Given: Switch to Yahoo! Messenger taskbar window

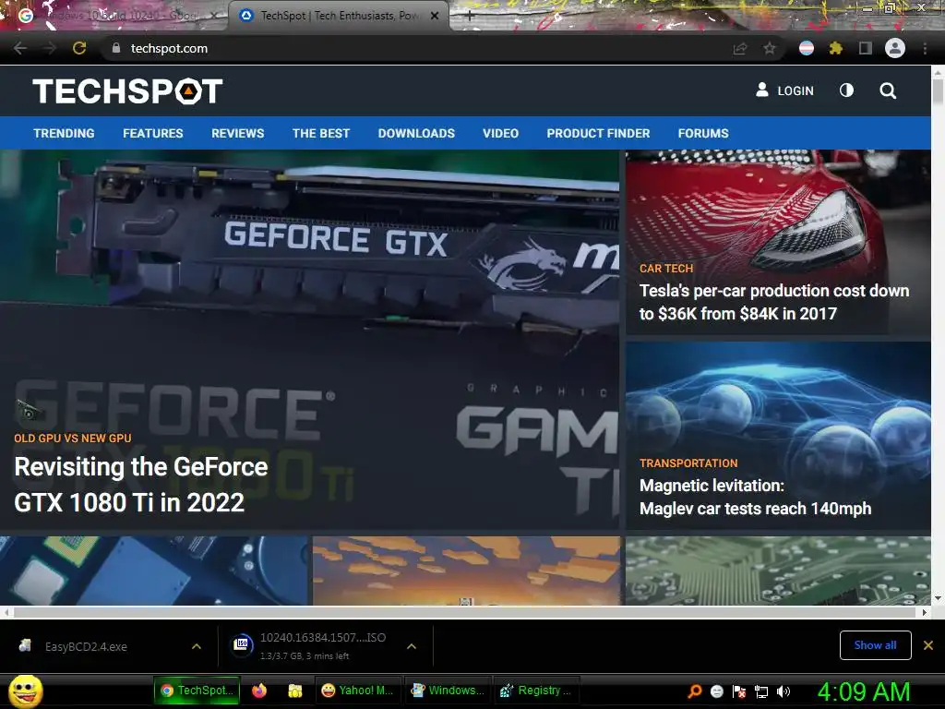Looking at the screenshot, I should coord(357,691).
